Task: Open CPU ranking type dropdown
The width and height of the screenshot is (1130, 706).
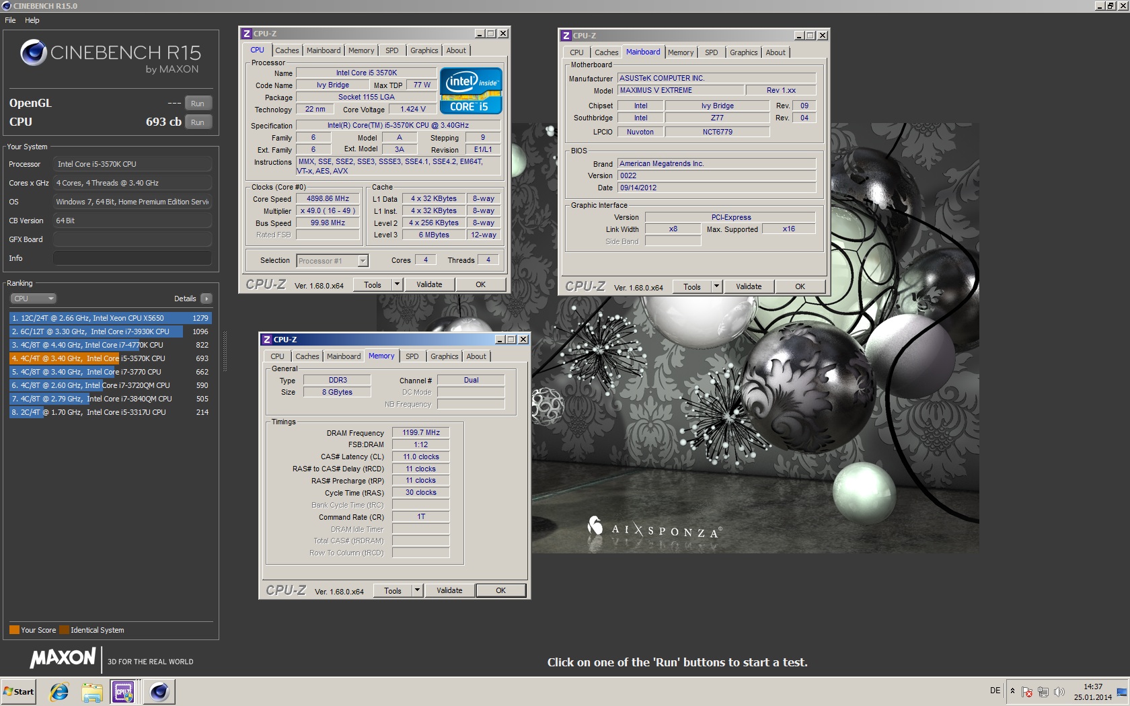Action: click(x=33, y=299)
